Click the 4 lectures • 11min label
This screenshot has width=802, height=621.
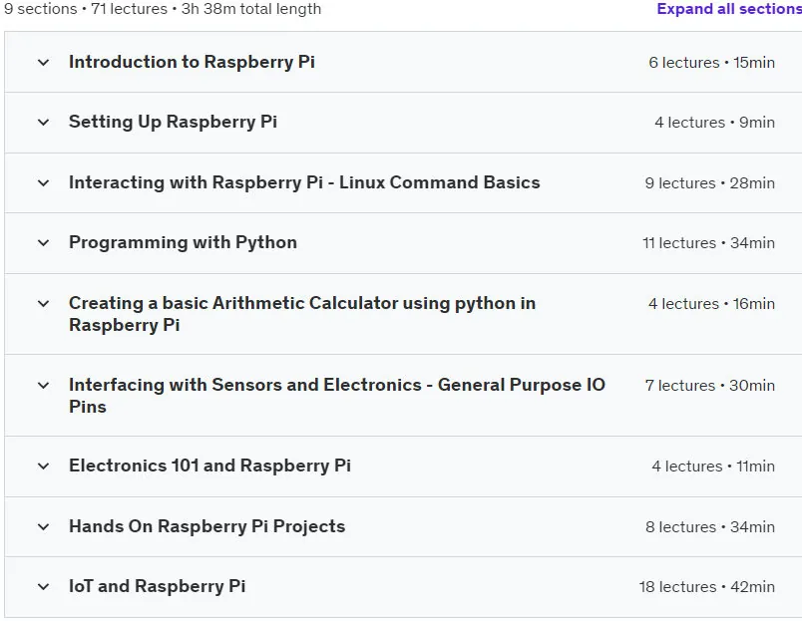tap(713, 466)
